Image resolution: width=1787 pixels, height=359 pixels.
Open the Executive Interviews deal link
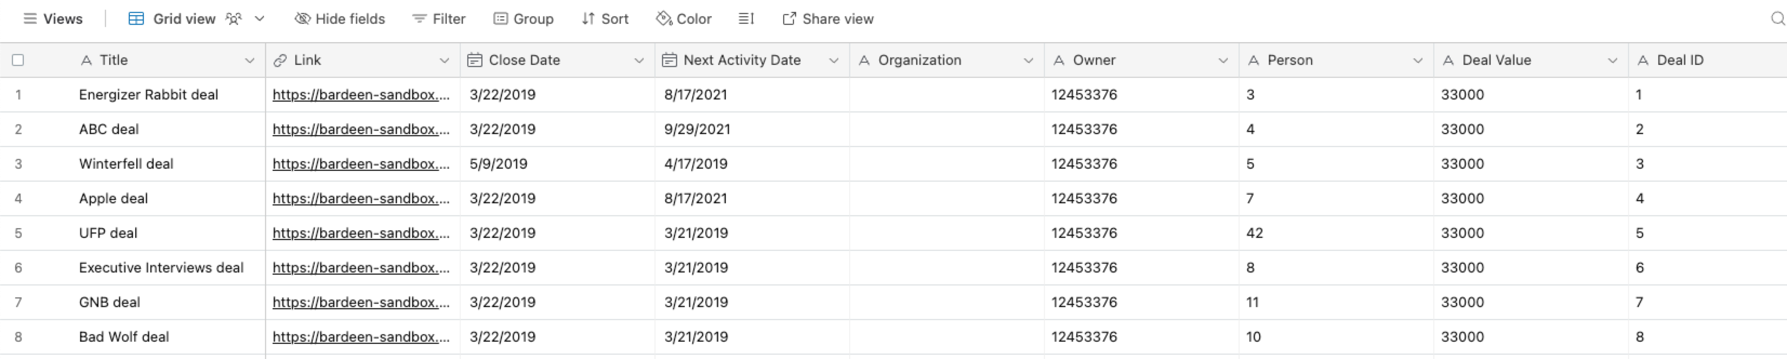[x=361, y=268]
